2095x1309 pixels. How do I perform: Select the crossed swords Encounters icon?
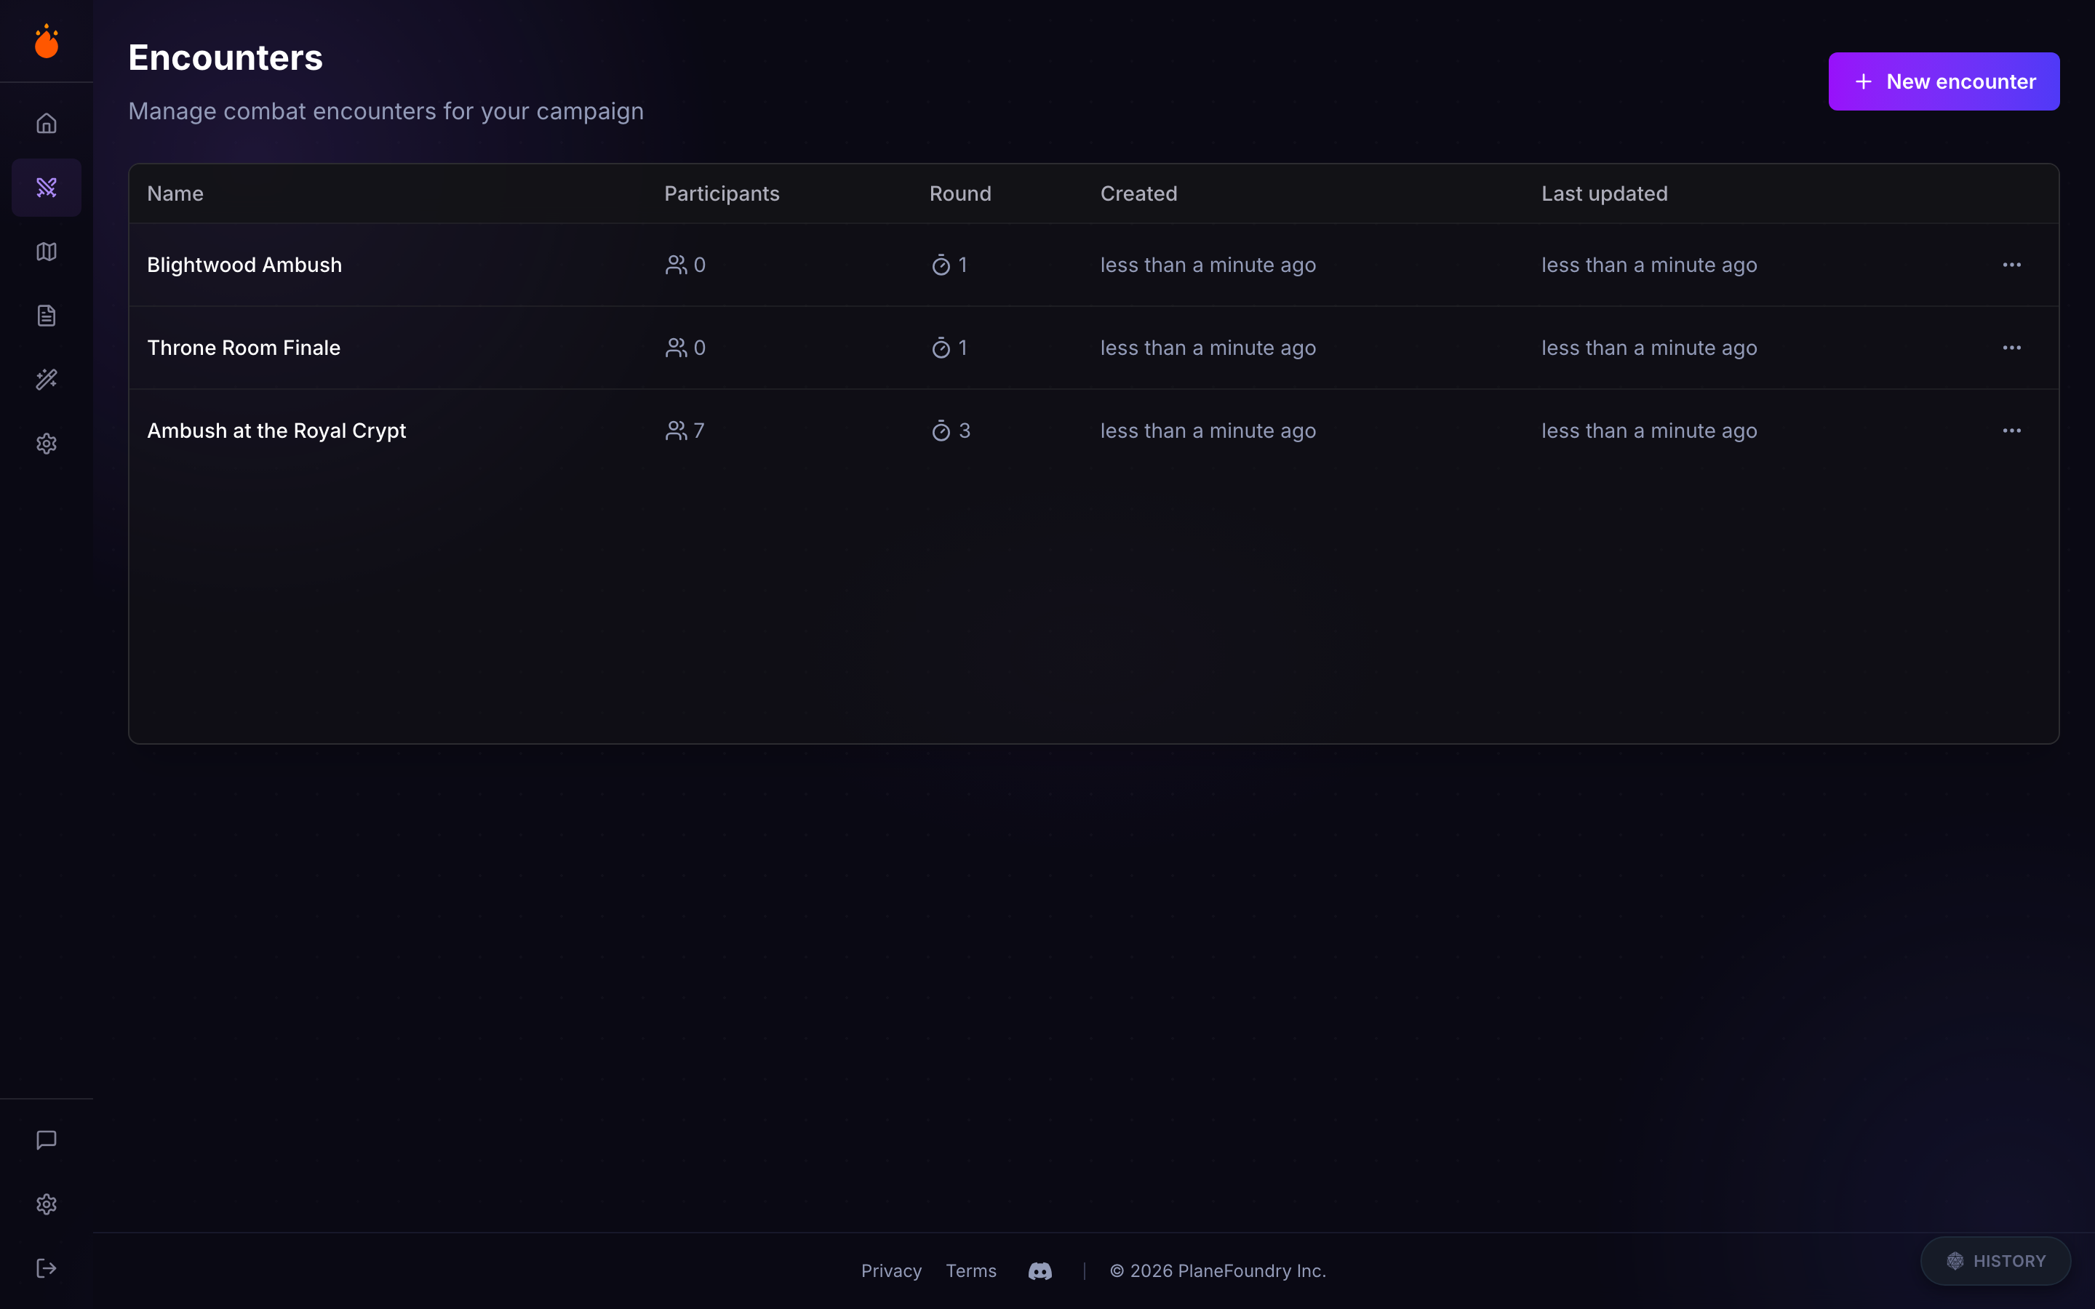pos(47,187)
